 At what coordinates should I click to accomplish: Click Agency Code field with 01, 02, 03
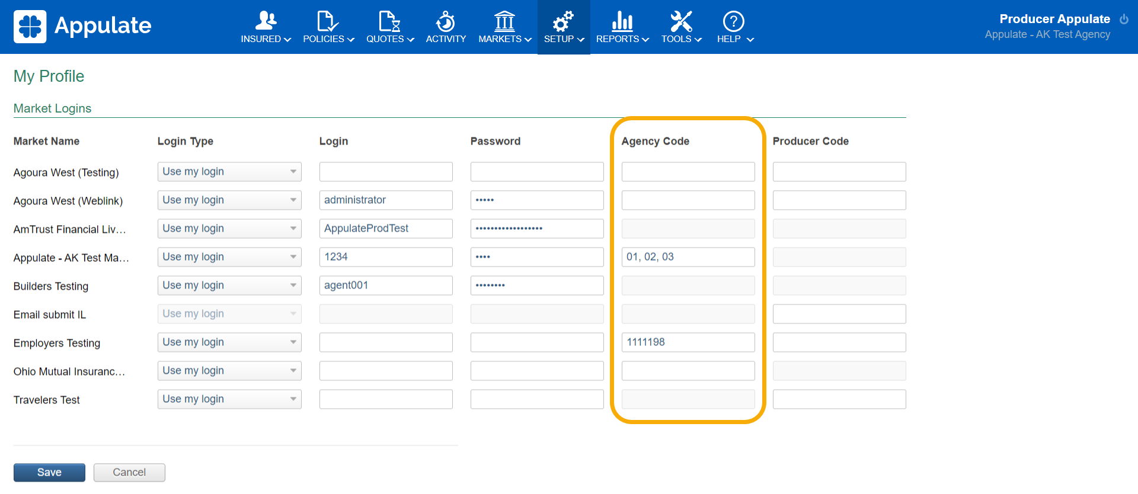coord(688,257)
